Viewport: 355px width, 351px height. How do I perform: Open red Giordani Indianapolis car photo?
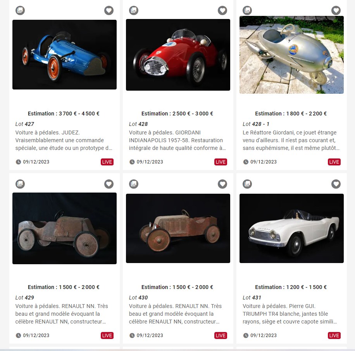(178, 55)
